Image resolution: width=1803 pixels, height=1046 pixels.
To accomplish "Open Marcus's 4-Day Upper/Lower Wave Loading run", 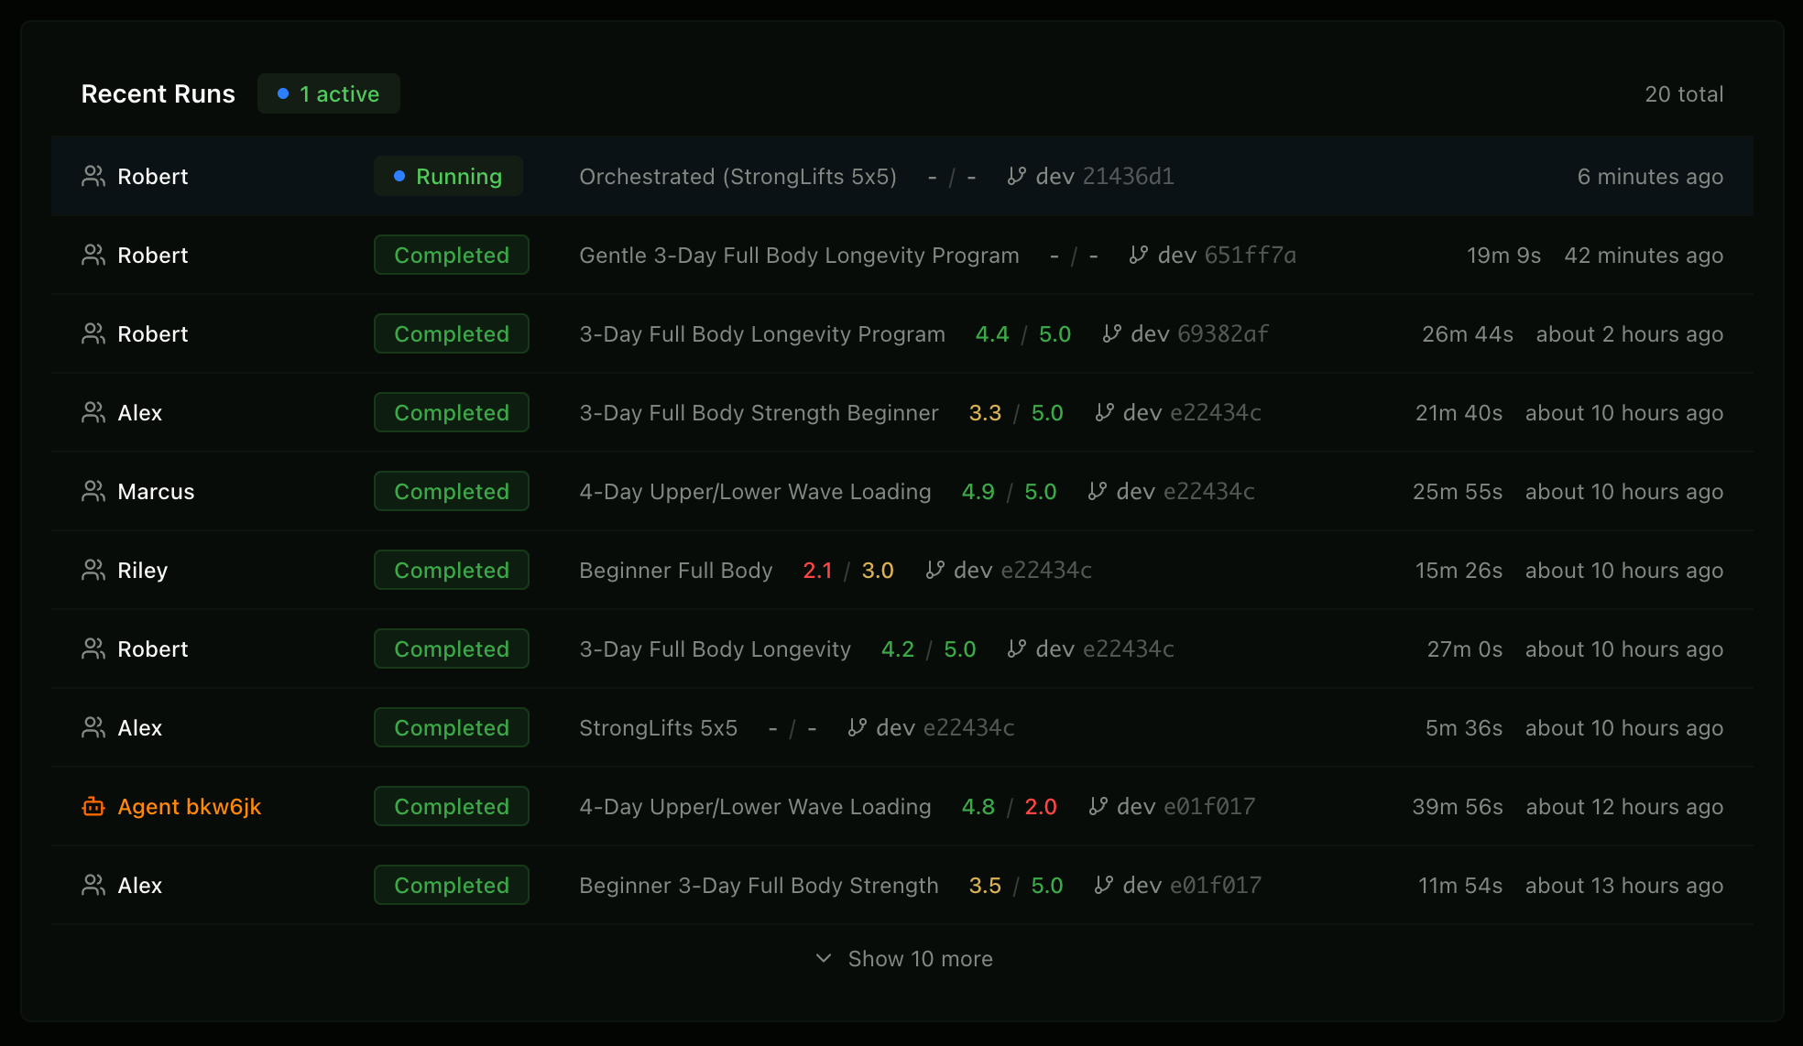I will click(902, 491).
